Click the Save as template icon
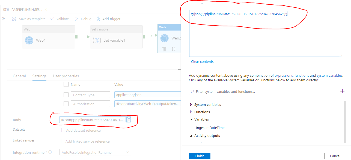 point(14,19)
